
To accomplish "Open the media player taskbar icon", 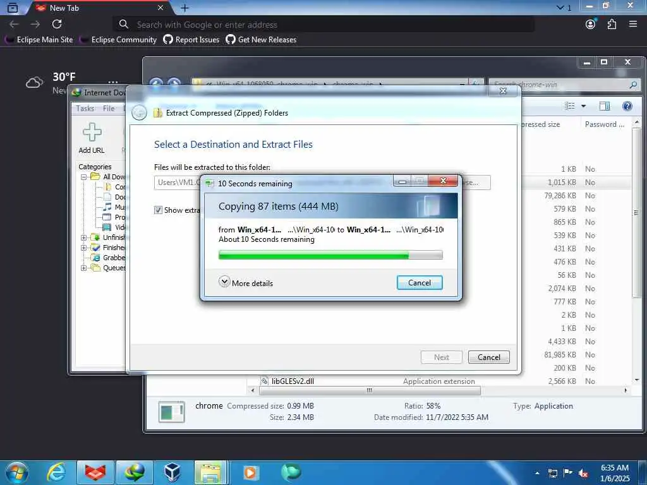I will 250,472.
